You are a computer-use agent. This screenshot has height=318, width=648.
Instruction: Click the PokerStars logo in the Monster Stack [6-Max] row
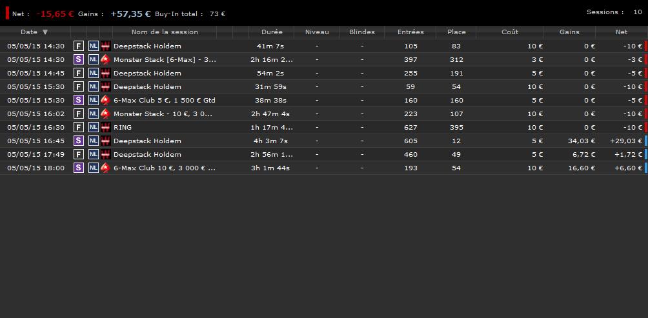(x=106, y=59)
